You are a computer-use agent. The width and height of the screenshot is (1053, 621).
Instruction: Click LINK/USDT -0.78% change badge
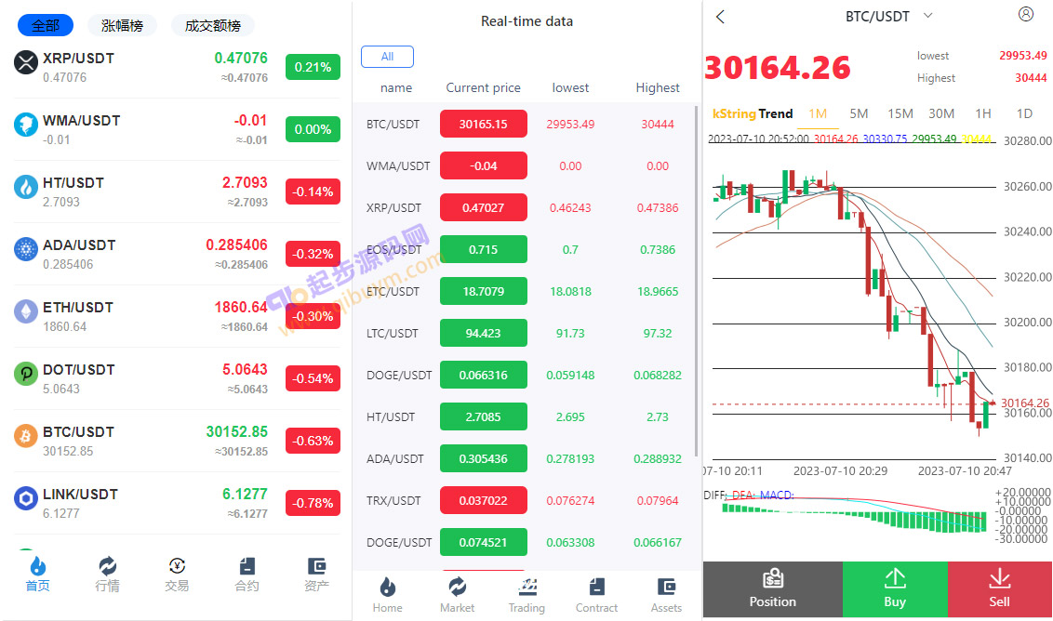click(313, 503)
